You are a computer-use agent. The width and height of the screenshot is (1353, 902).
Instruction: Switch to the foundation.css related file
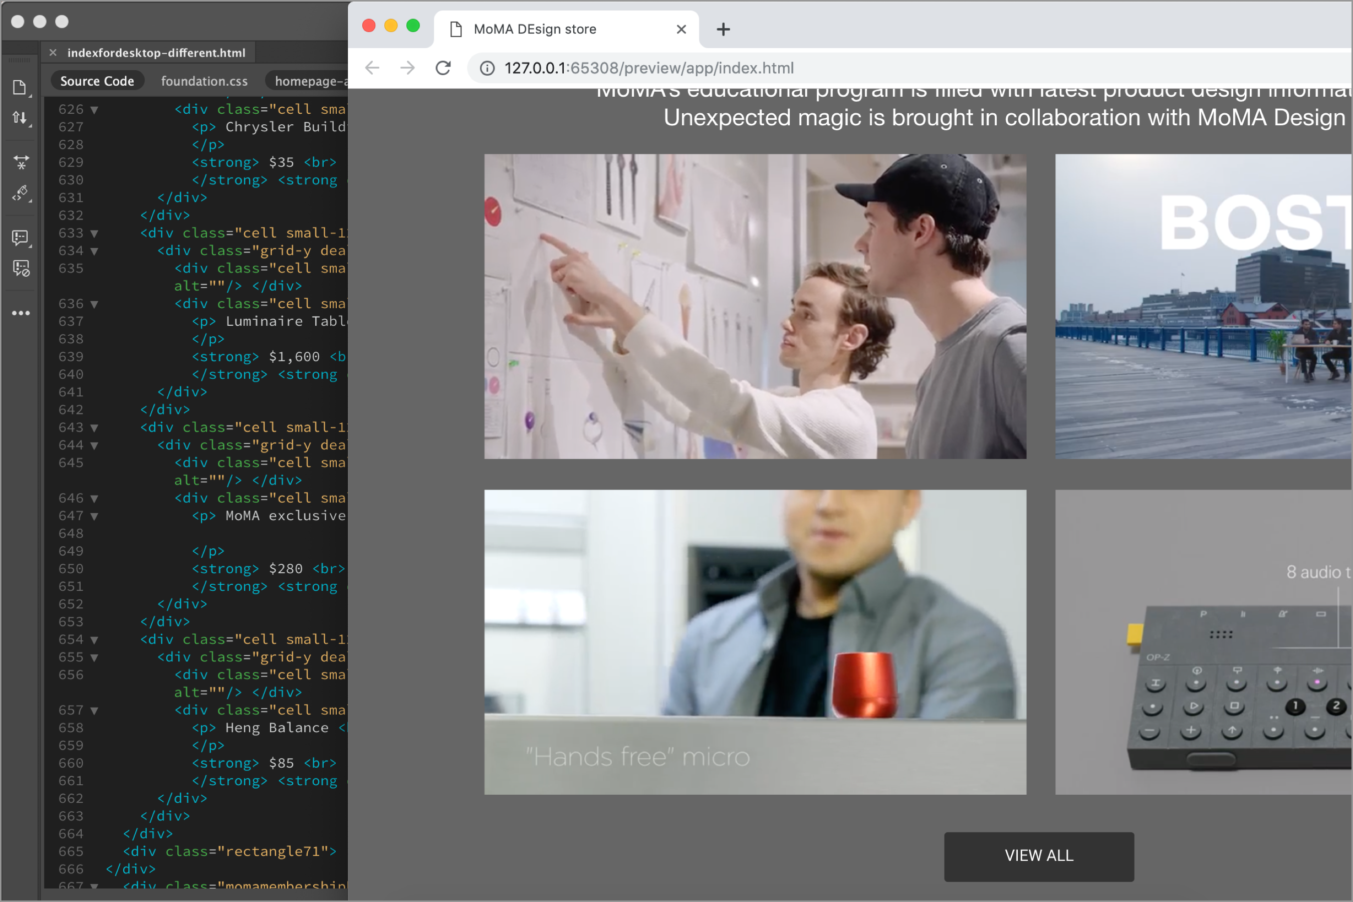click(204, 81)
